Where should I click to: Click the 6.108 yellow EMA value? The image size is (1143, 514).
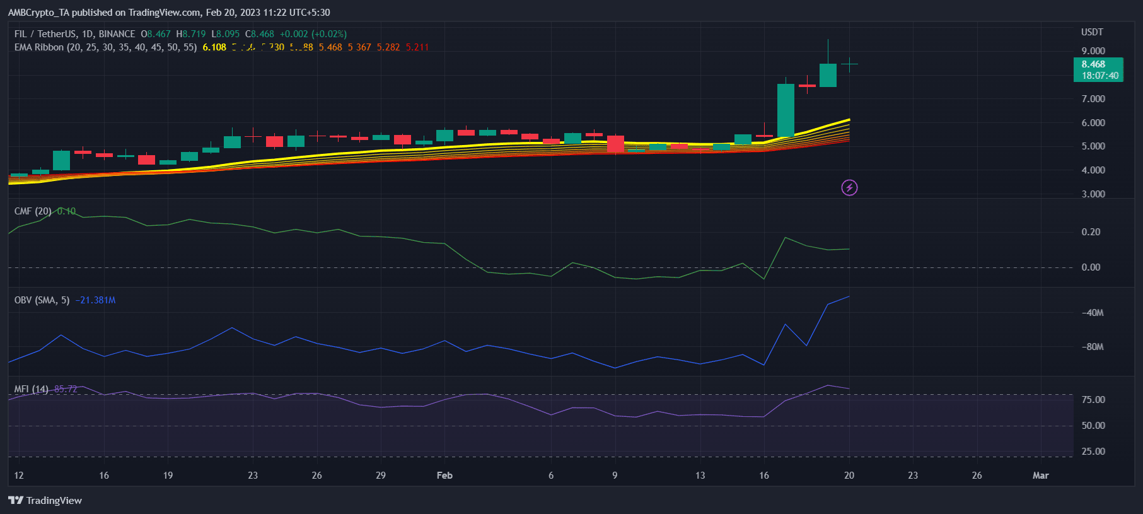(x=214, y=47)
